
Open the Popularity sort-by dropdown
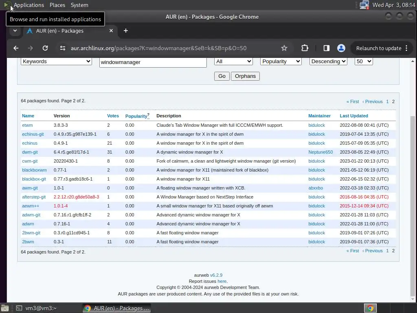click(281, 62)
